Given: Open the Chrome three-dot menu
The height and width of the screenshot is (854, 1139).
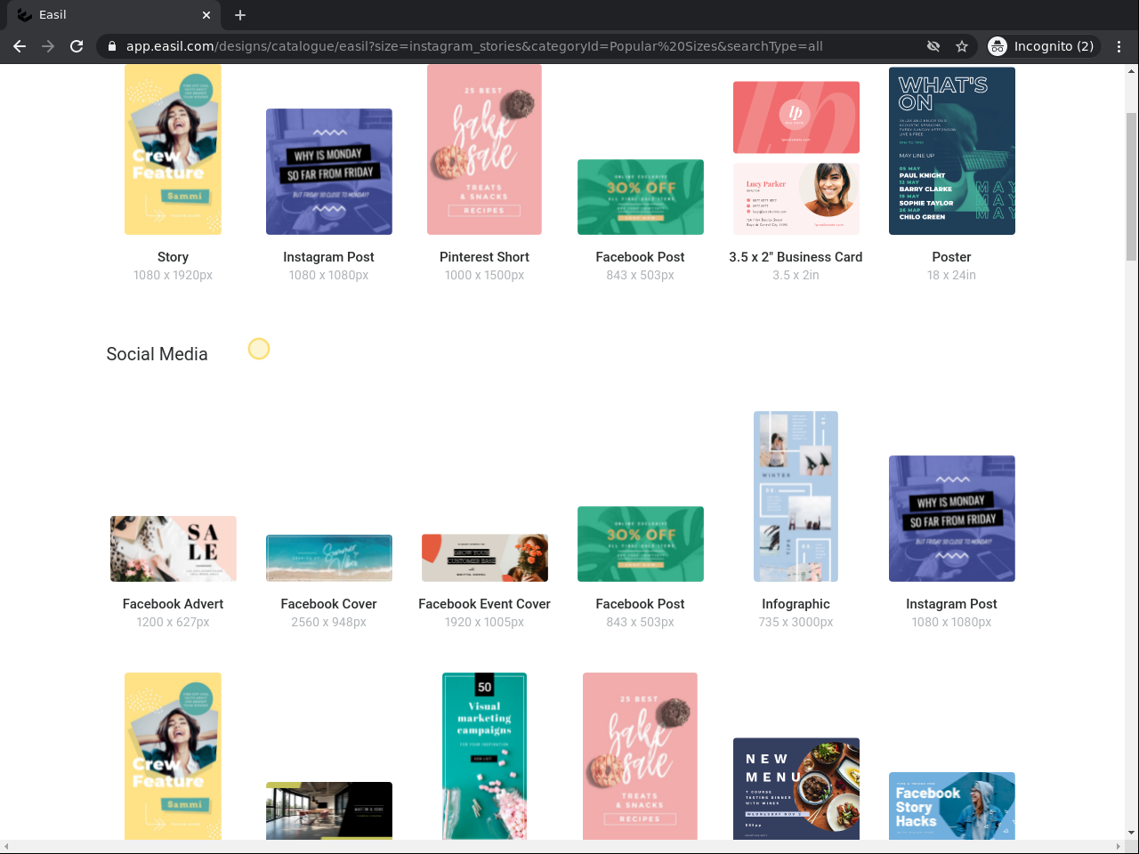Looking at the screenshot, I should [1119, 46].
